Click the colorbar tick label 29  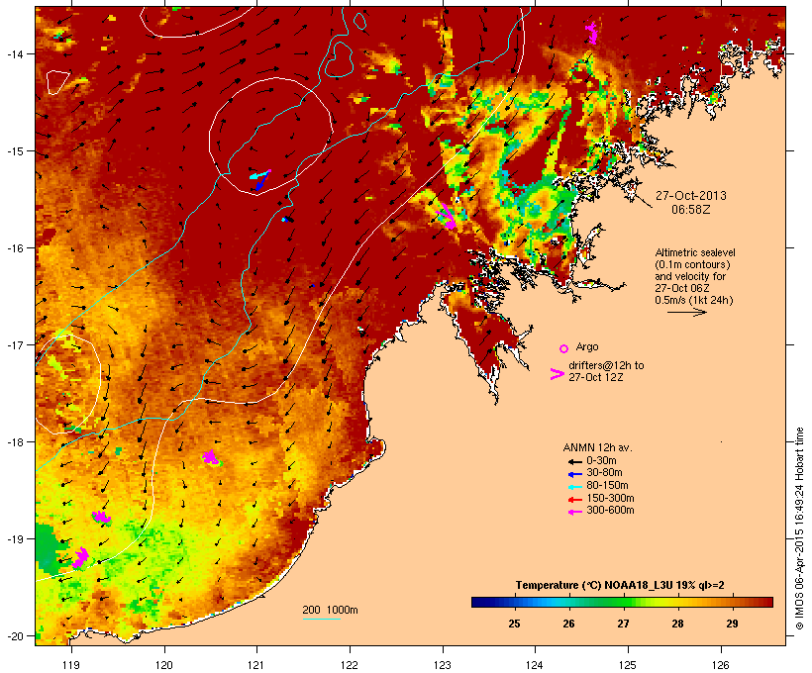[x=732, y=624]
